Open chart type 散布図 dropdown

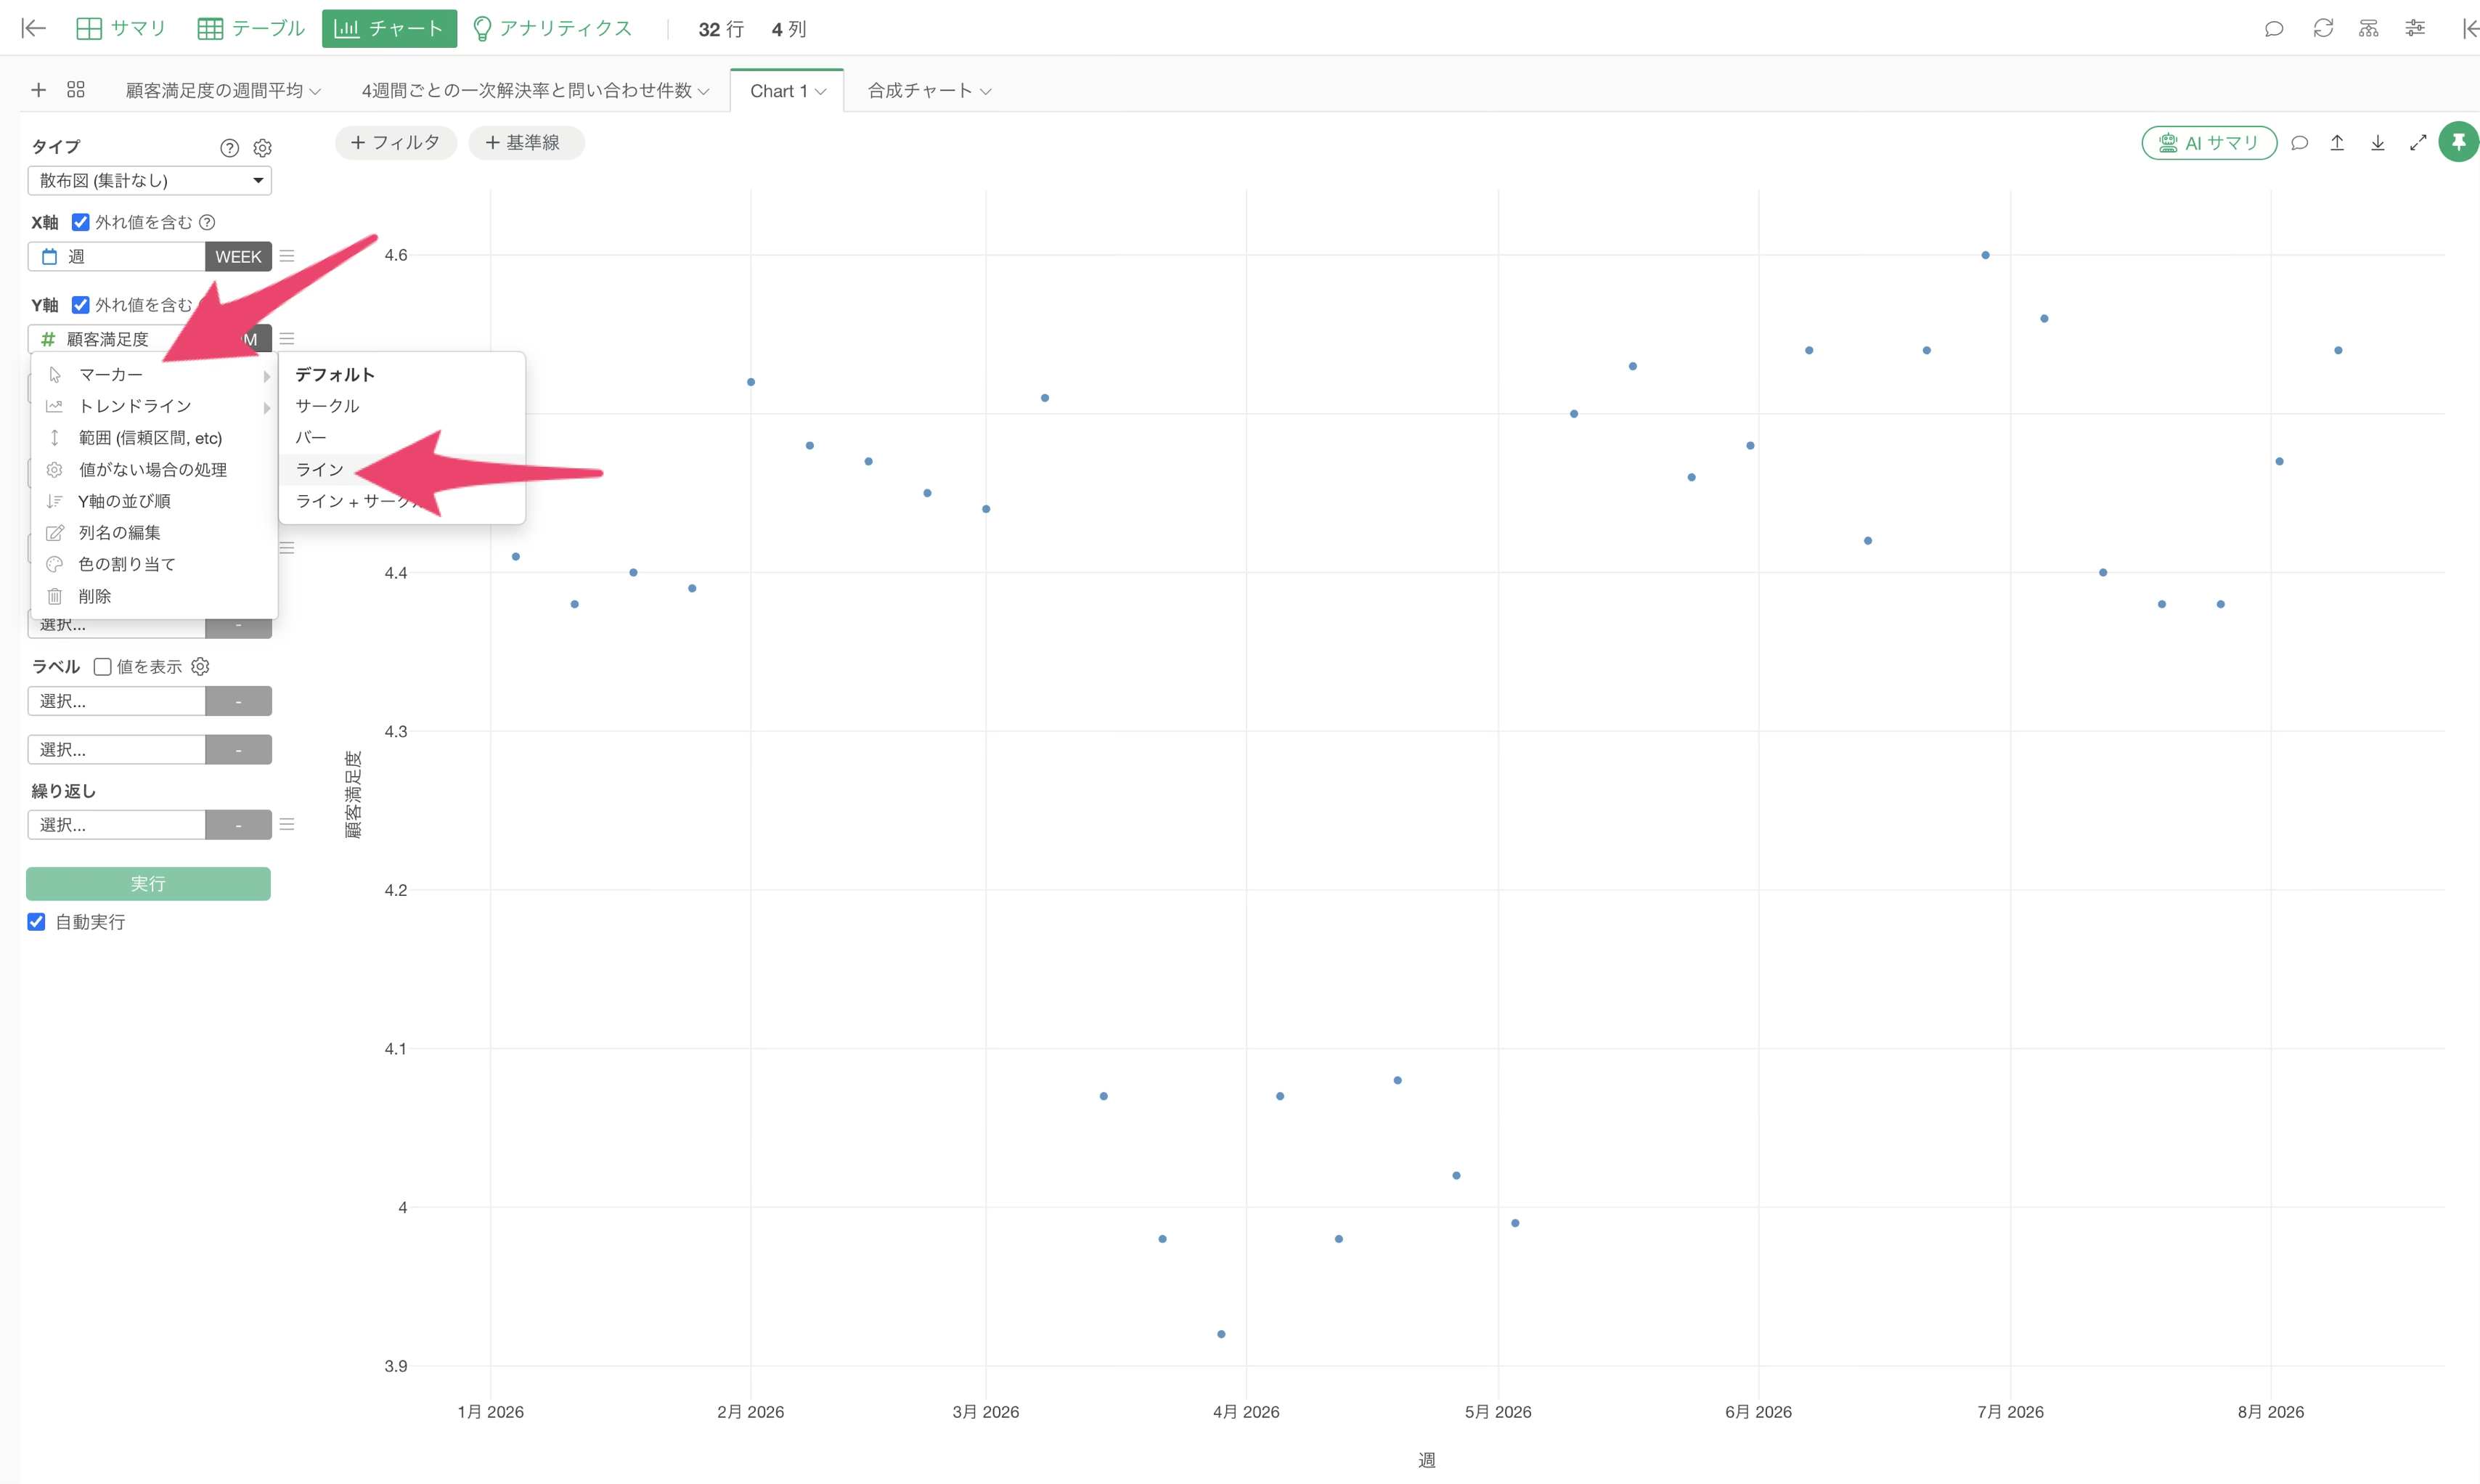click(x=149, y=180)
